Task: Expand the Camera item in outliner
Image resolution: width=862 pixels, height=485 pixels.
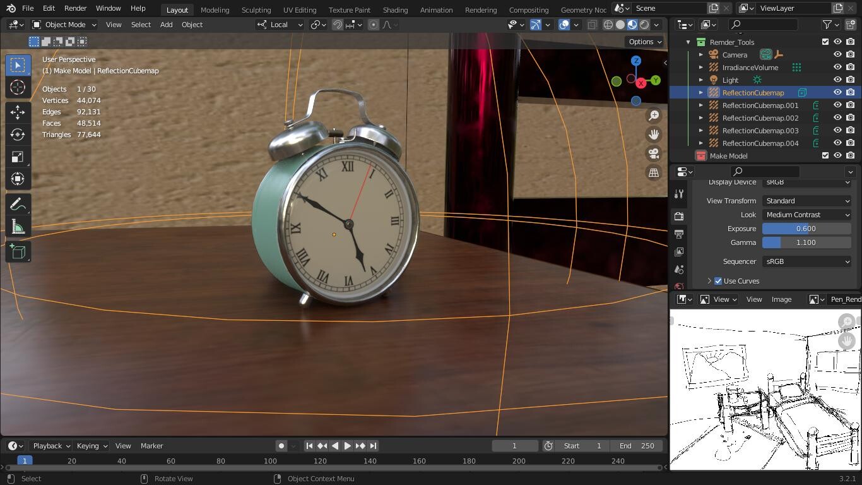Action: (701, 55)
